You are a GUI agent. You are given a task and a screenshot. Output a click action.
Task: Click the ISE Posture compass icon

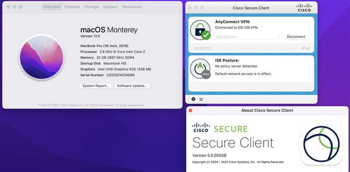[200, 69]
